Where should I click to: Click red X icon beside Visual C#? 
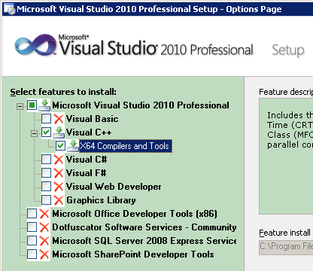[59, 160]
